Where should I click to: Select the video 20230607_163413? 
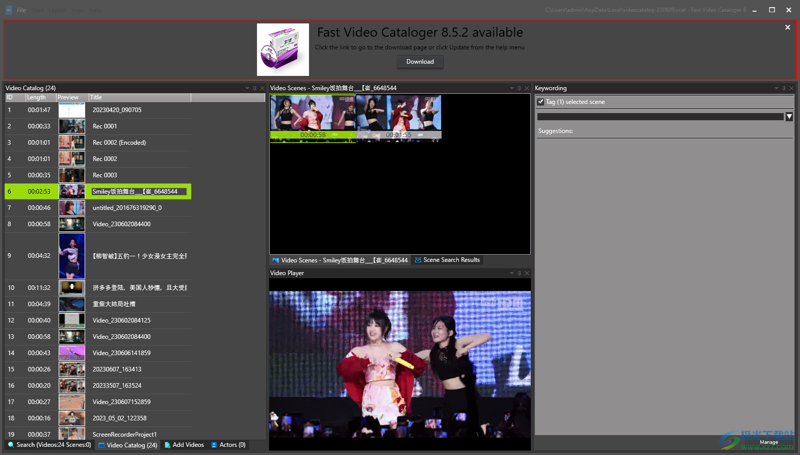[x=98, y=369]
